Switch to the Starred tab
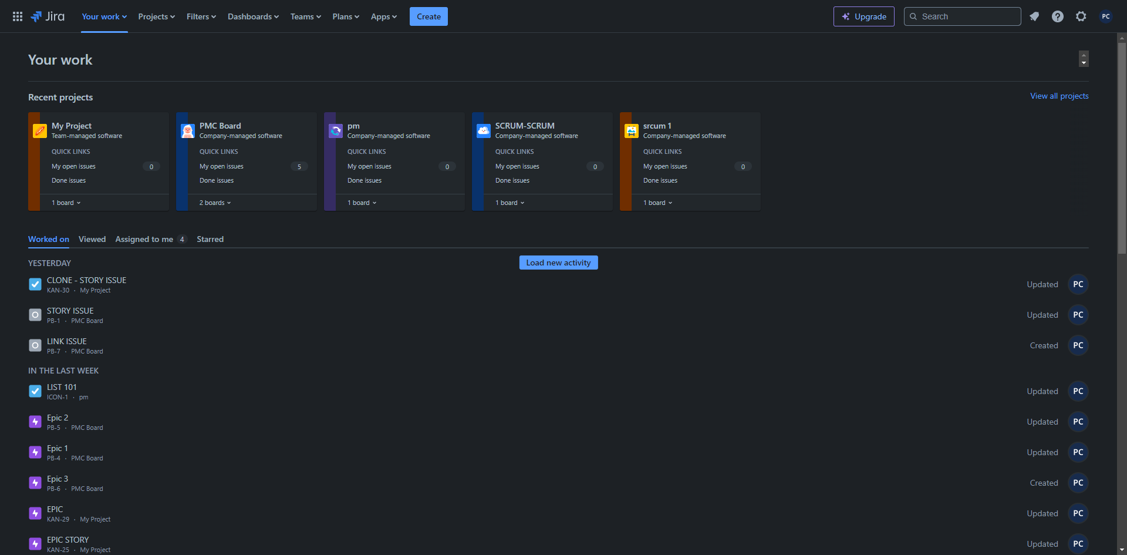 [210, 239]
